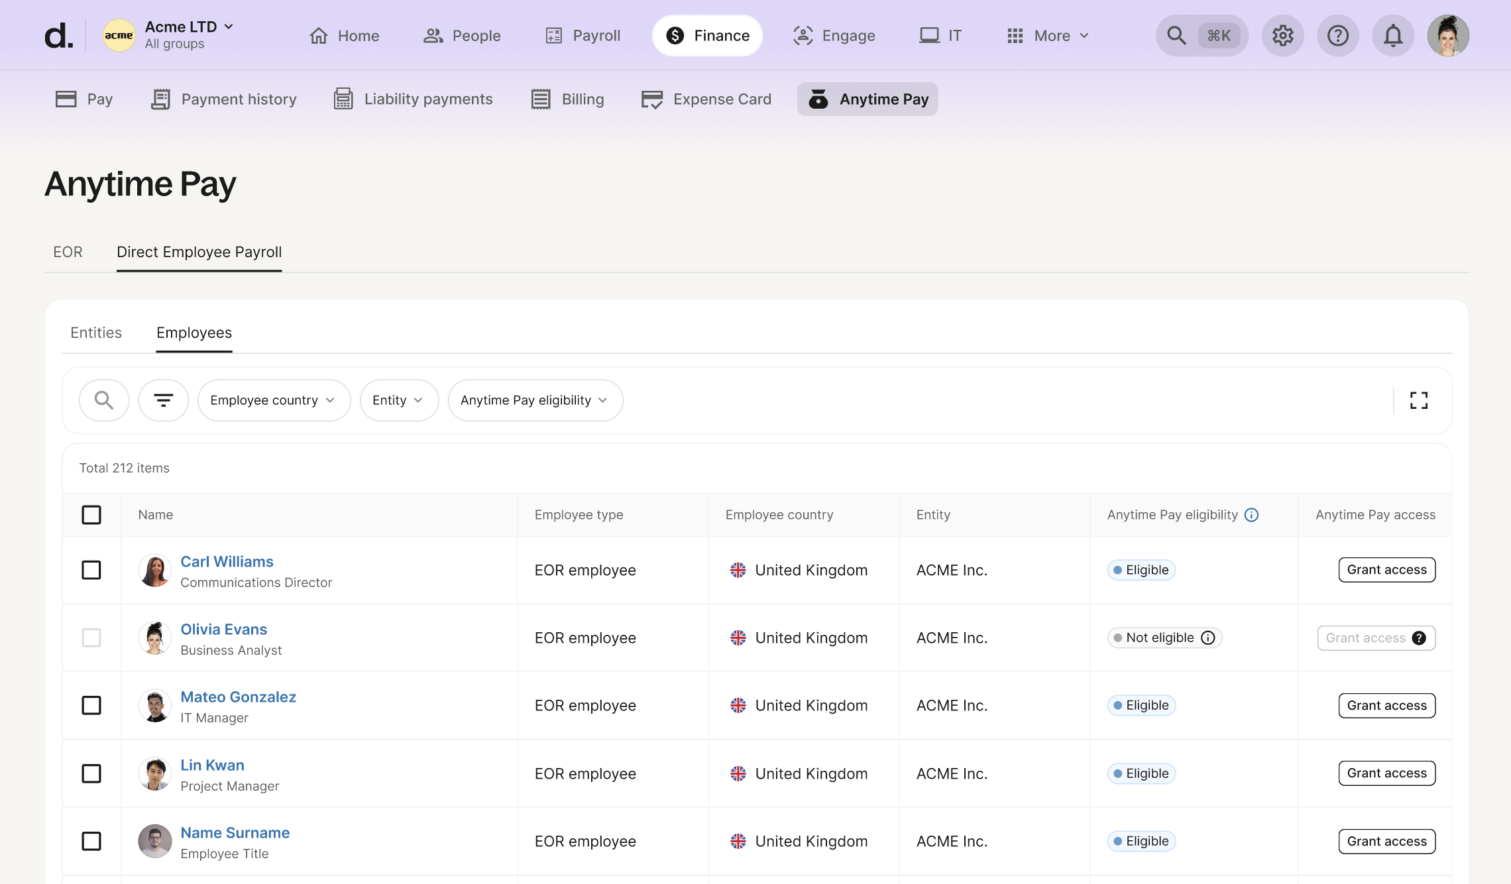Select the header checkbox to select all employees
Image resolution: width=1511 pixels, height=884 pixels.
[x=91, y=514]
